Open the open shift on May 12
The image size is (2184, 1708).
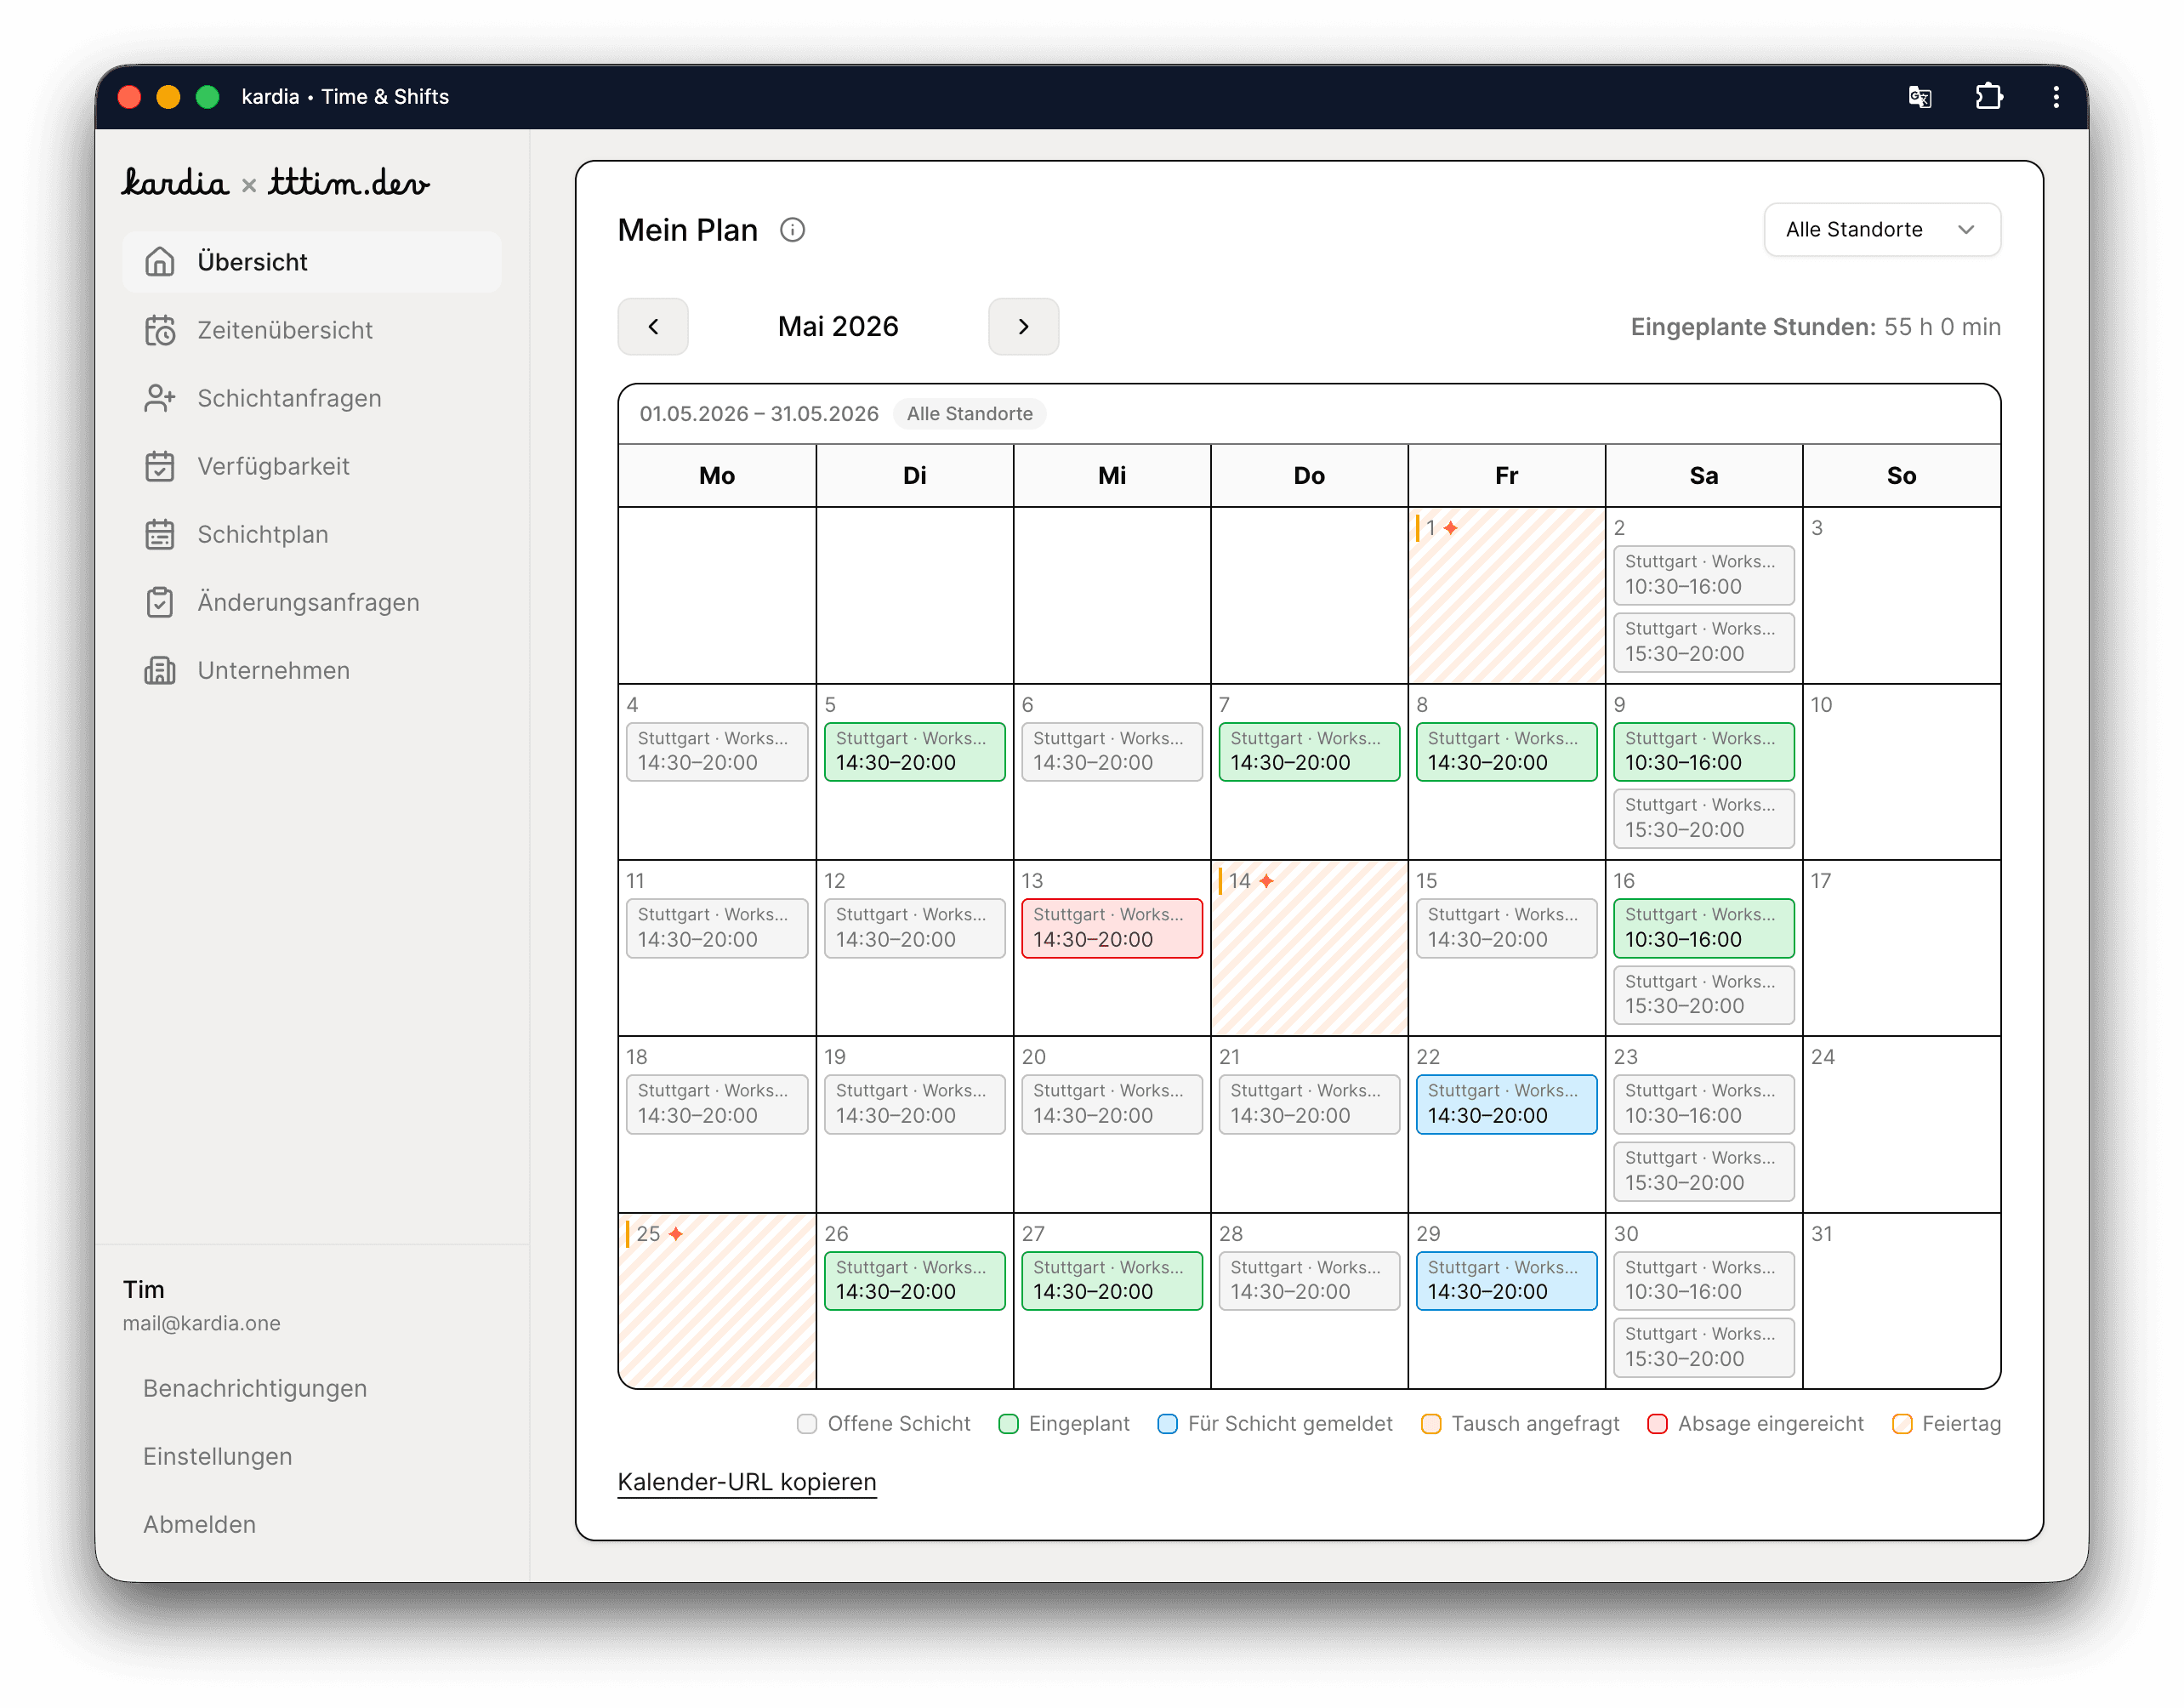tap(914, 928)
